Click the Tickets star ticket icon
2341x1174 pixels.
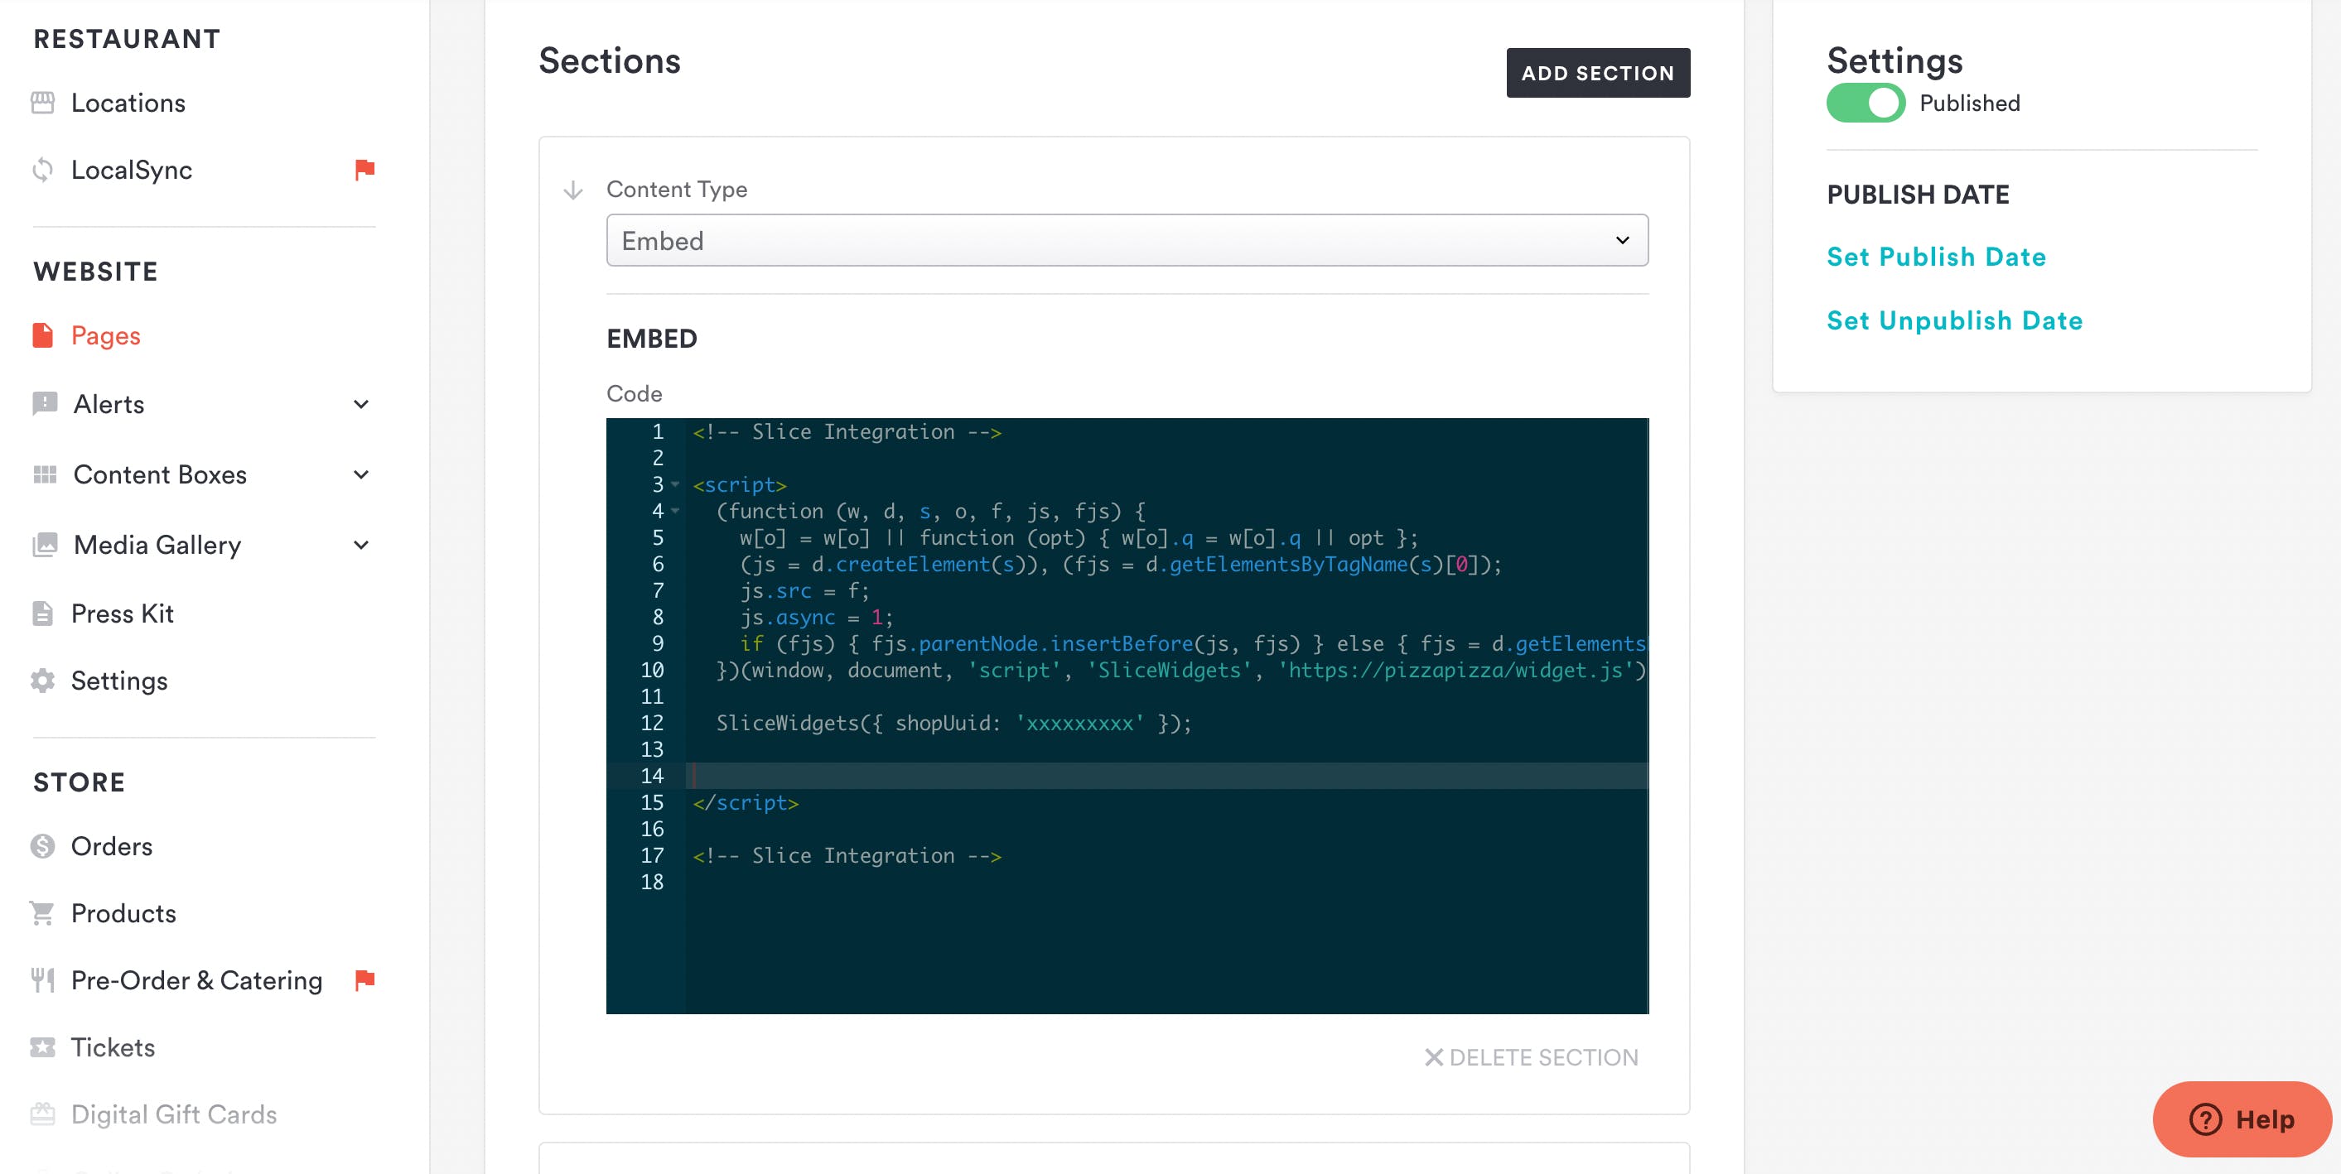[x=43, y=1048]
